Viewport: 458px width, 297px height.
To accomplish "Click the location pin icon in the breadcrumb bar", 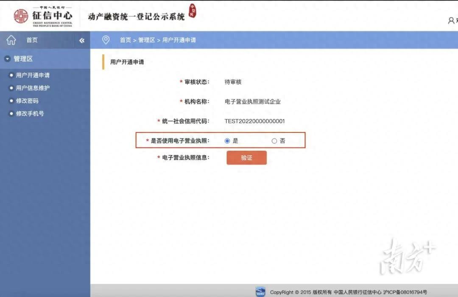I will pos(106,40).
